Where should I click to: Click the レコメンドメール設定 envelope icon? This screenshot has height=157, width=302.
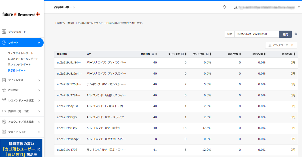click(x=4, y=100)
